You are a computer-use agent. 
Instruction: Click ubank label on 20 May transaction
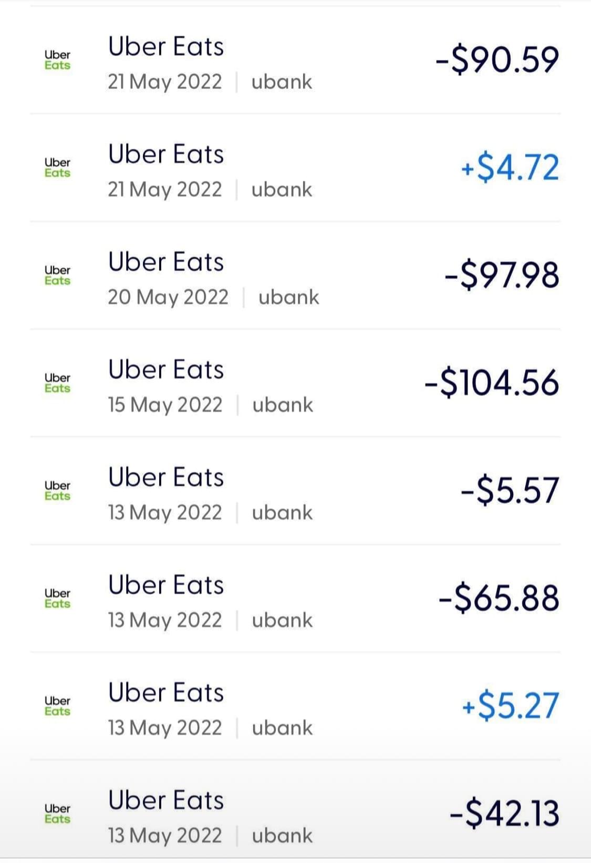(x=288, y=297)
